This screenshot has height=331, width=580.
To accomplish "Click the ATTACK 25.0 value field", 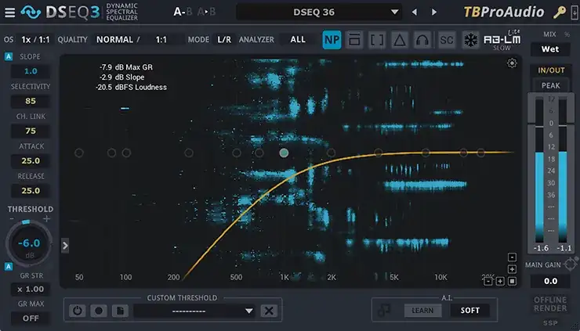I will [31, 160].
